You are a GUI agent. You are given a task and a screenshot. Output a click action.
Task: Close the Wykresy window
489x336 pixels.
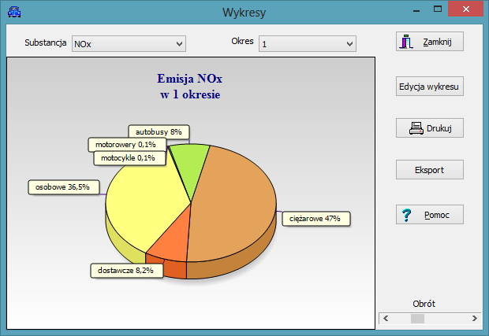(x=465, y=9)
